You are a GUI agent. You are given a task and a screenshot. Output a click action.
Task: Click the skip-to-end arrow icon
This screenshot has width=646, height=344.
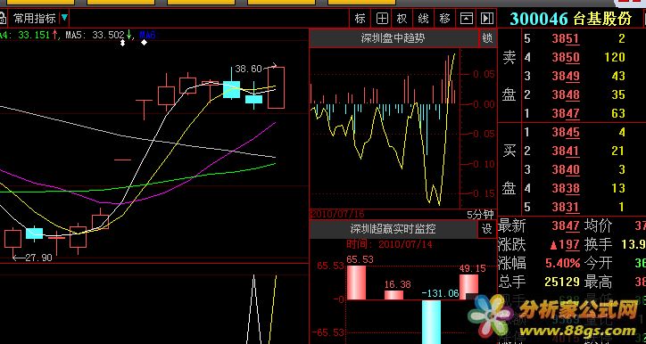click(487, 19)
